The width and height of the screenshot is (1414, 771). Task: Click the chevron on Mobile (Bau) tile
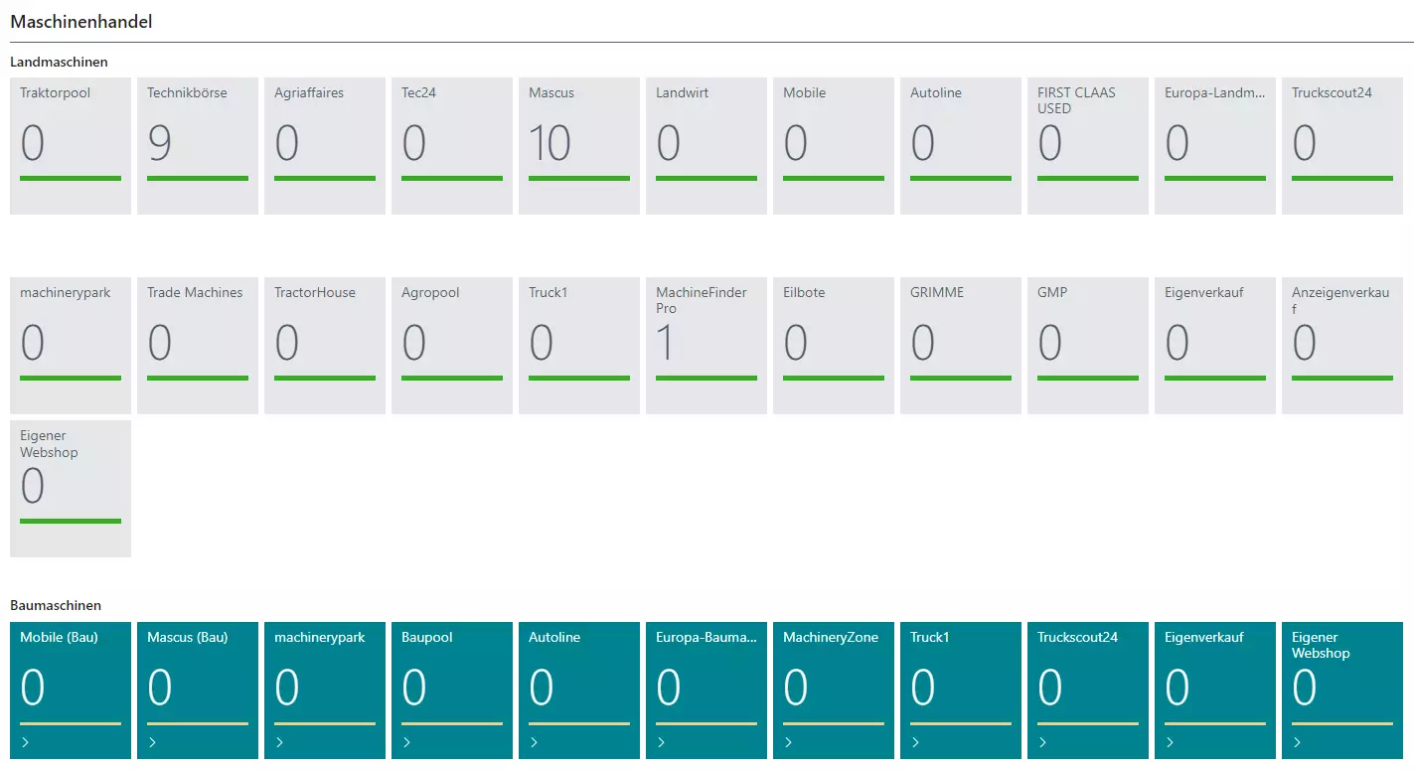[x=25, y=742]
